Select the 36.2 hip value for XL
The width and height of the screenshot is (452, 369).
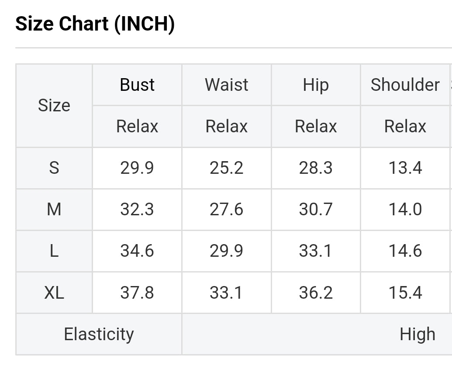click(316, 293)
